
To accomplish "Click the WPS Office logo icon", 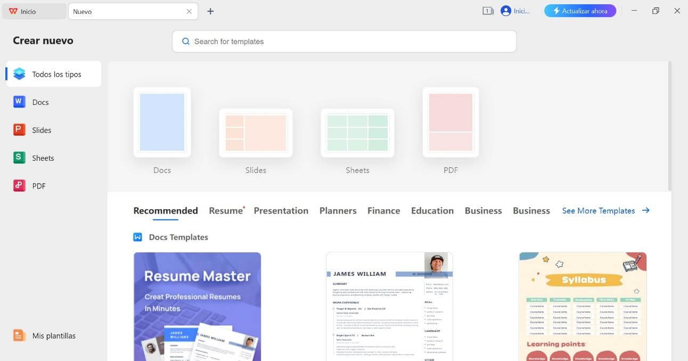I will click(12, 11).
